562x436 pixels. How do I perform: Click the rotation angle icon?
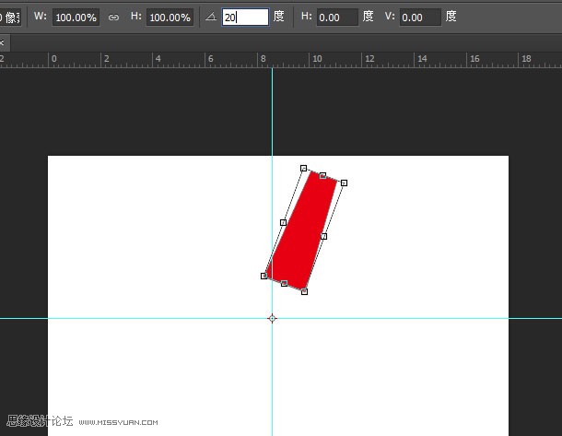click(210, 18)
